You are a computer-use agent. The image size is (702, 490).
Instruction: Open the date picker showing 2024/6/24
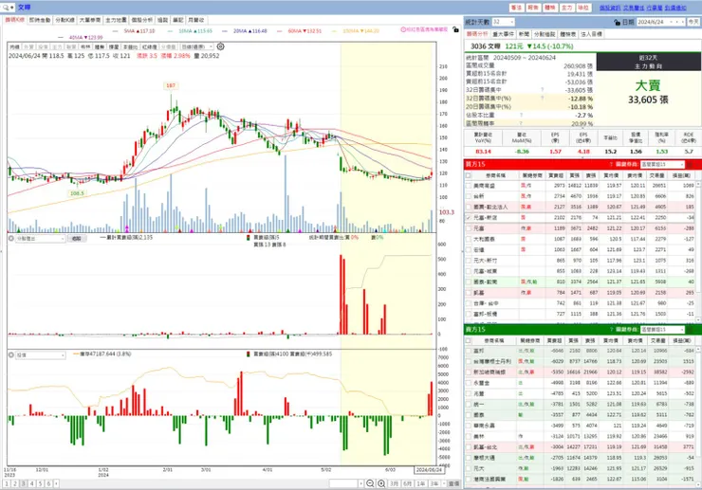point(661,22)
